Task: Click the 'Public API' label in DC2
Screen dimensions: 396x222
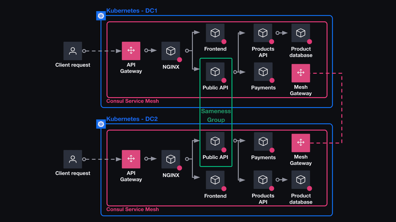Action: (x=215, y=157)
